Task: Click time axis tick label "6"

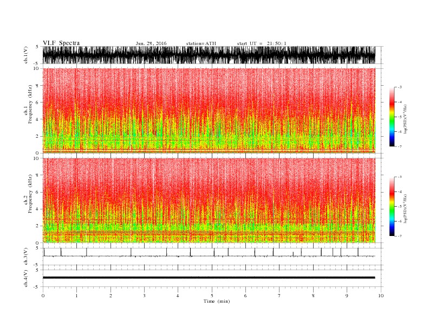Action: pyautogui.click(x=245, y=296)
